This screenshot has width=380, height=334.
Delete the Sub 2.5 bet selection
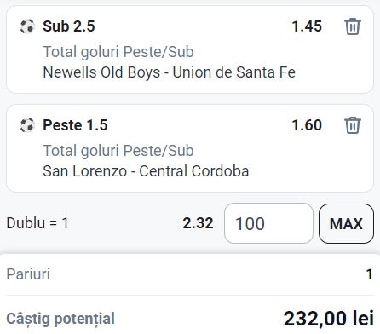point(353,26)
